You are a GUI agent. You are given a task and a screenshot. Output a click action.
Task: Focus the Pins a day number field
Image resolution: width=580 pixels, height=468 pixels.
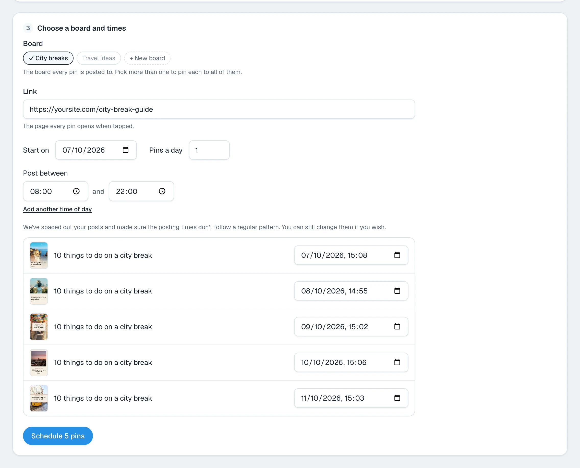tap(209, 150)
